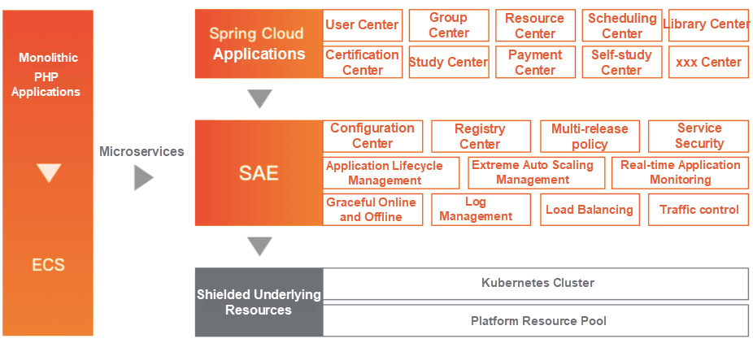Click Real-time Application Monitoring box
The height and width of the screenshot is (343, 753).
point(680,172)
